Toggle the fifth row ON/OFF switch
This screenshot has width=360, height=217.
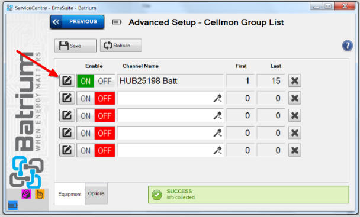tap(96, 150)
